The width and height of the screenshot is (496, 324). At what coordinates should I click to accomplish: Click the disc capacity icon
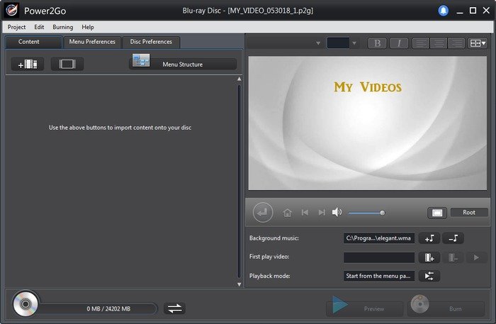26,304
